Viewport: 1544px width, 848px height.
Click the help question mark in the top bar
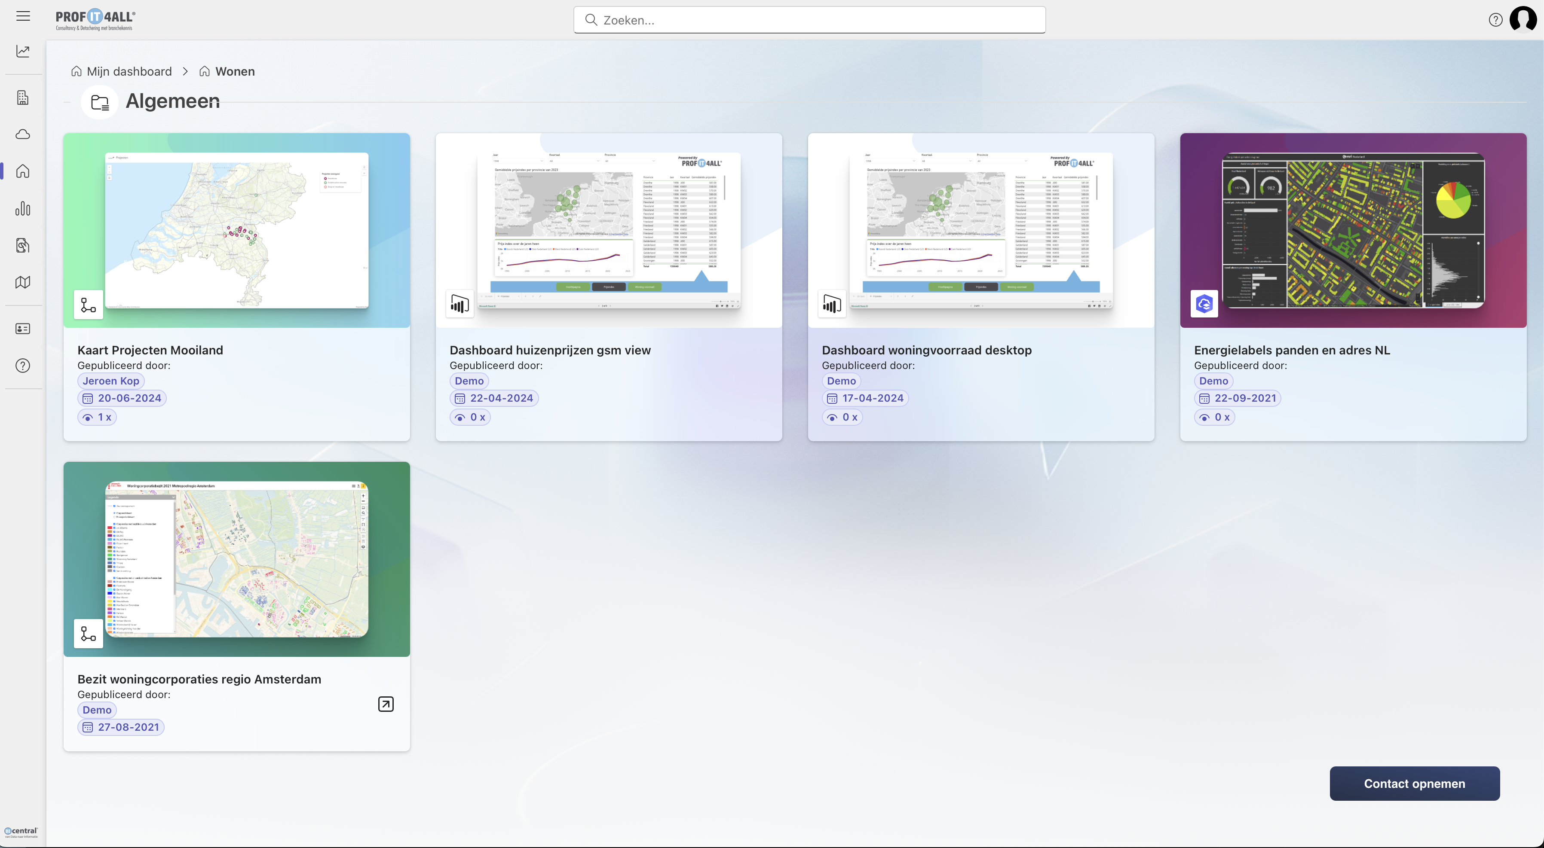coord(1495,19)
